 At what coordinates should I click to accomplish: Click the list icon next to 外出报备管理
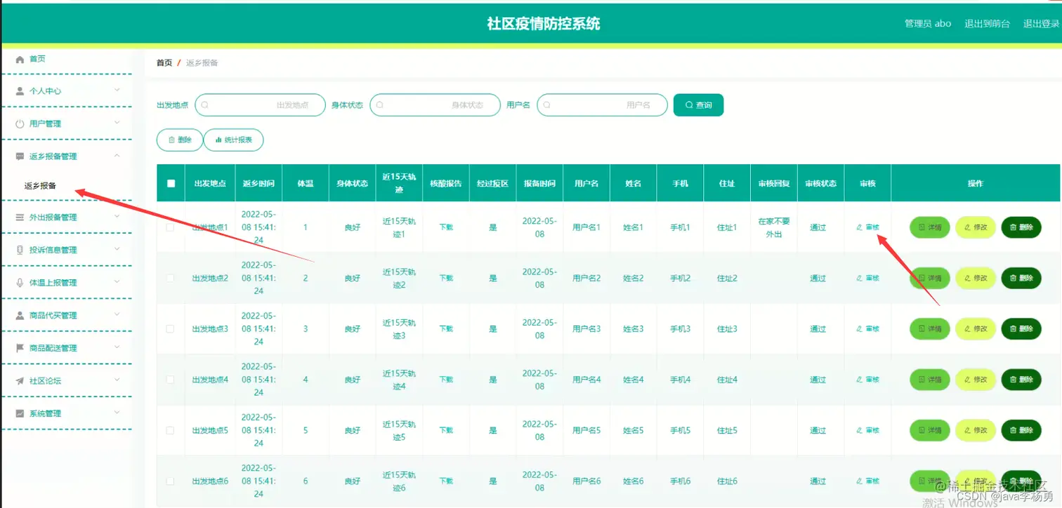point(20,218)
